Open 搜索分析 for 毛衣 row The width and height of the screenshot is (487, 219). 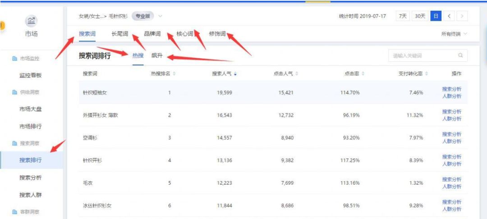pyautogui.click(x=452, y=180)
